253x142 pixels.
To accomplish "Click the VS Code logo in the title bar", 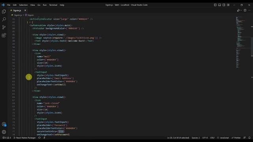I will pos(3,5).
